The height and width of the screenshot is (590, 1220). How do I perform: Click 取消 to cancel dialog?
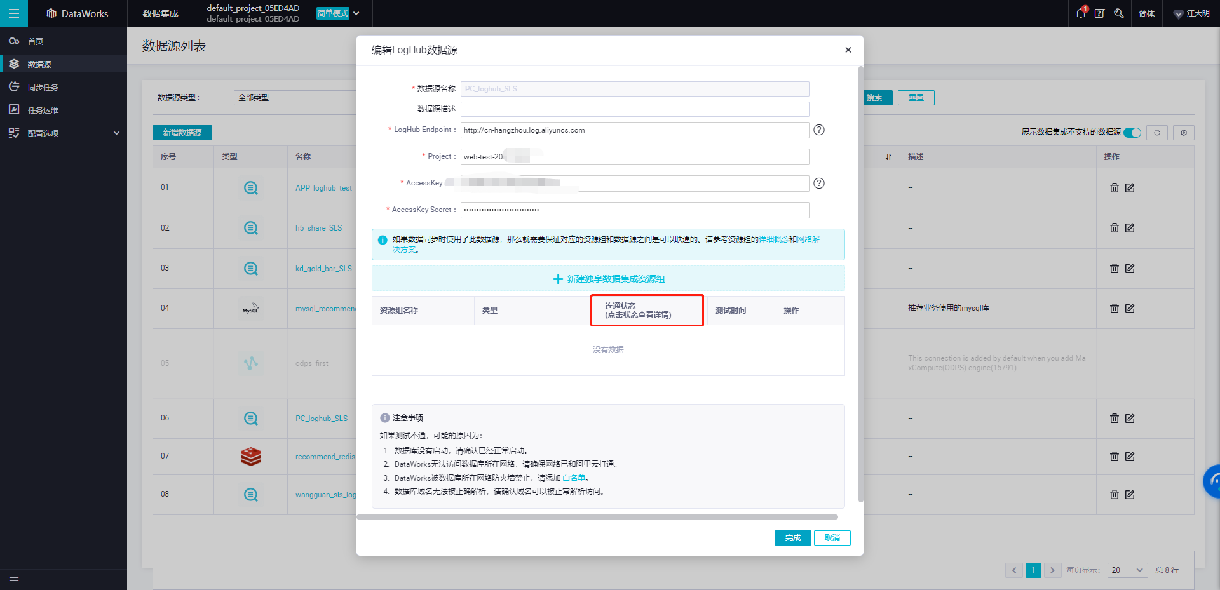pyautogui.click(x=832, y=538)
